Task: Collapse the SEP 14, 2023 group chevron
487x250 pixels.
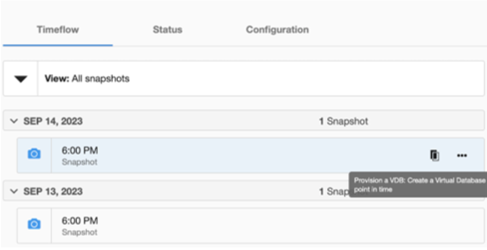Action: pos(13,121)
